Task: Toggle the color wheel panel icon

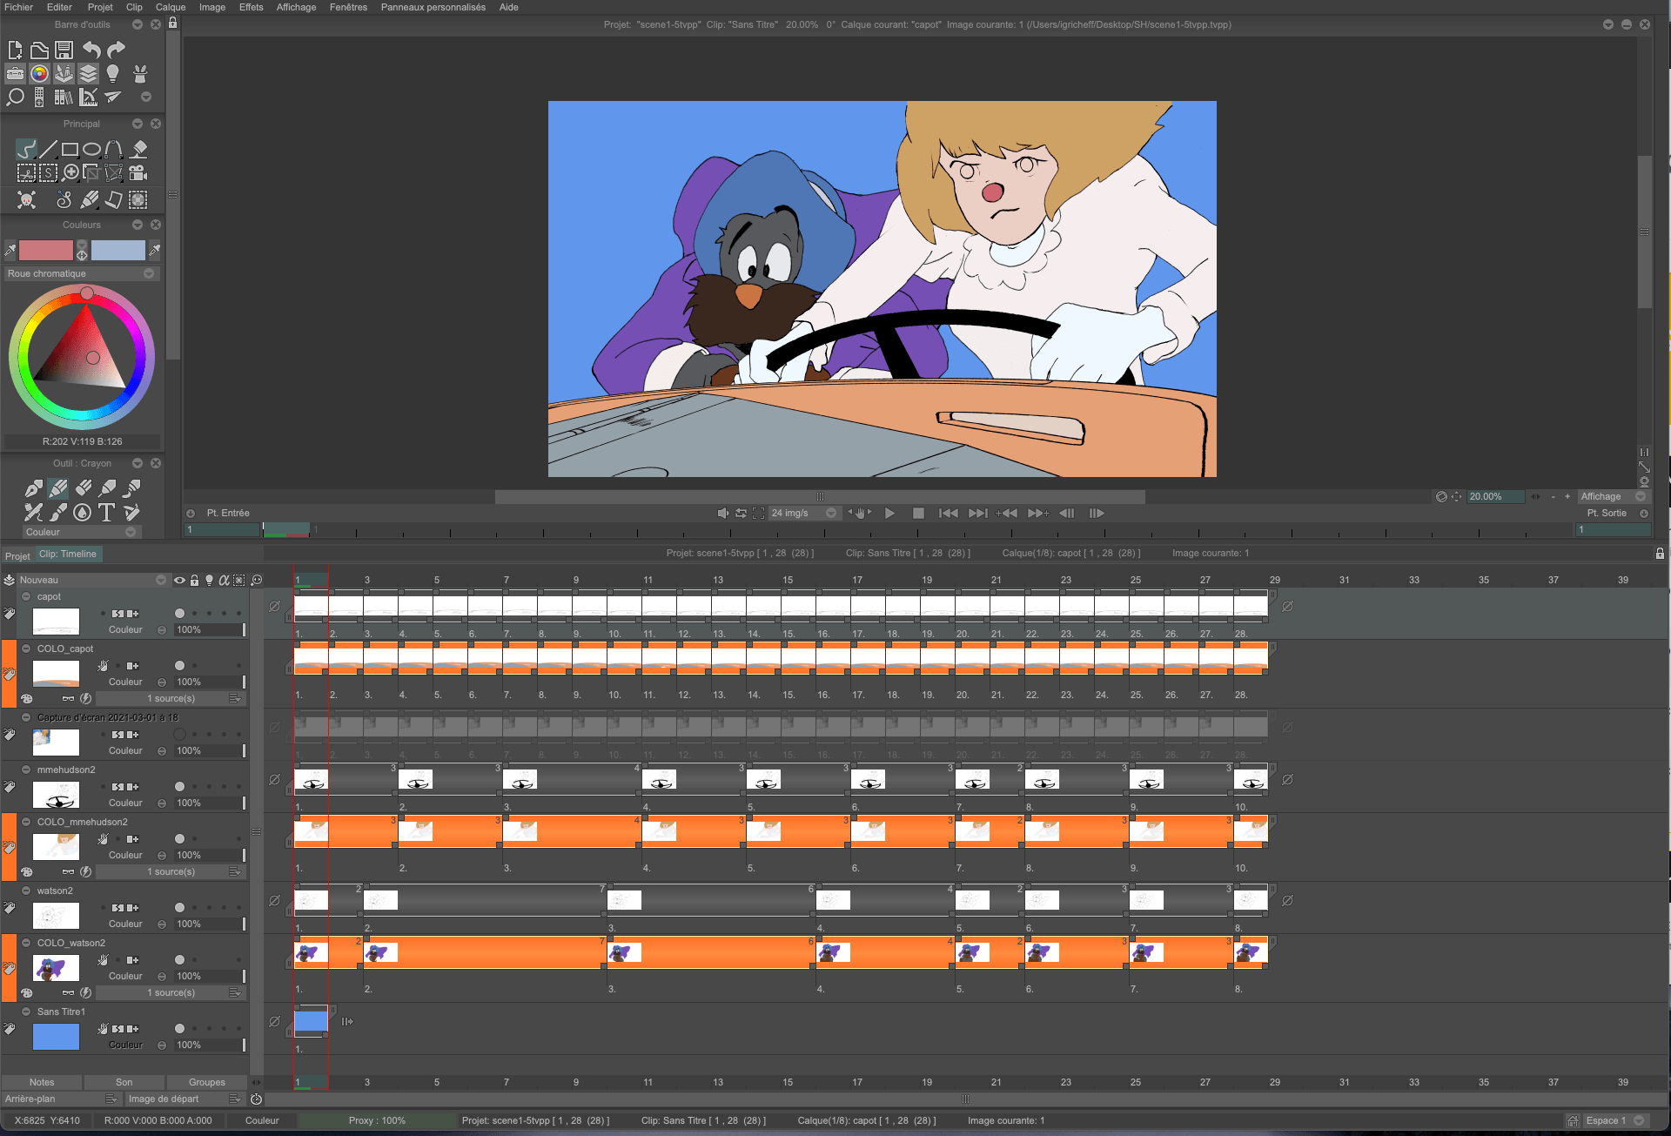Action: 39,73
